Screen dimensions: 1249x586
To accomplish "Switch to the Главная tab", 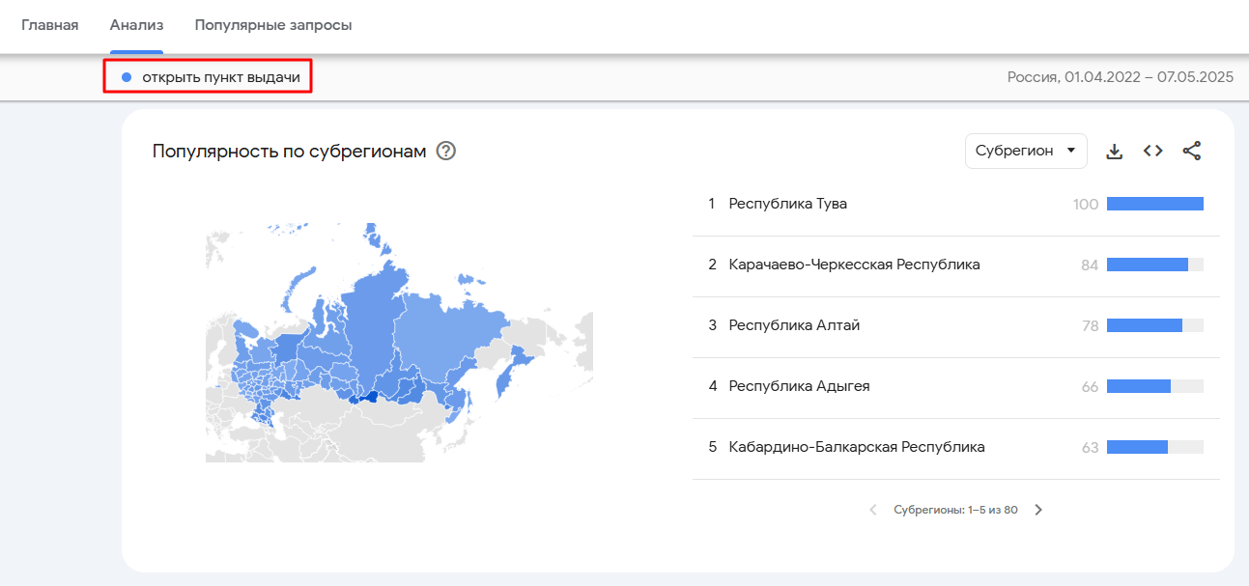I will click(50, 25).
